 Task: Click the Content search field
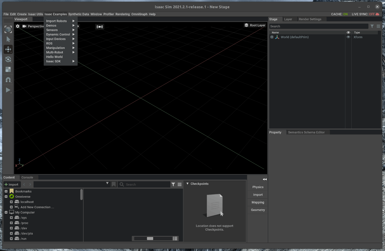pos(144,185)
